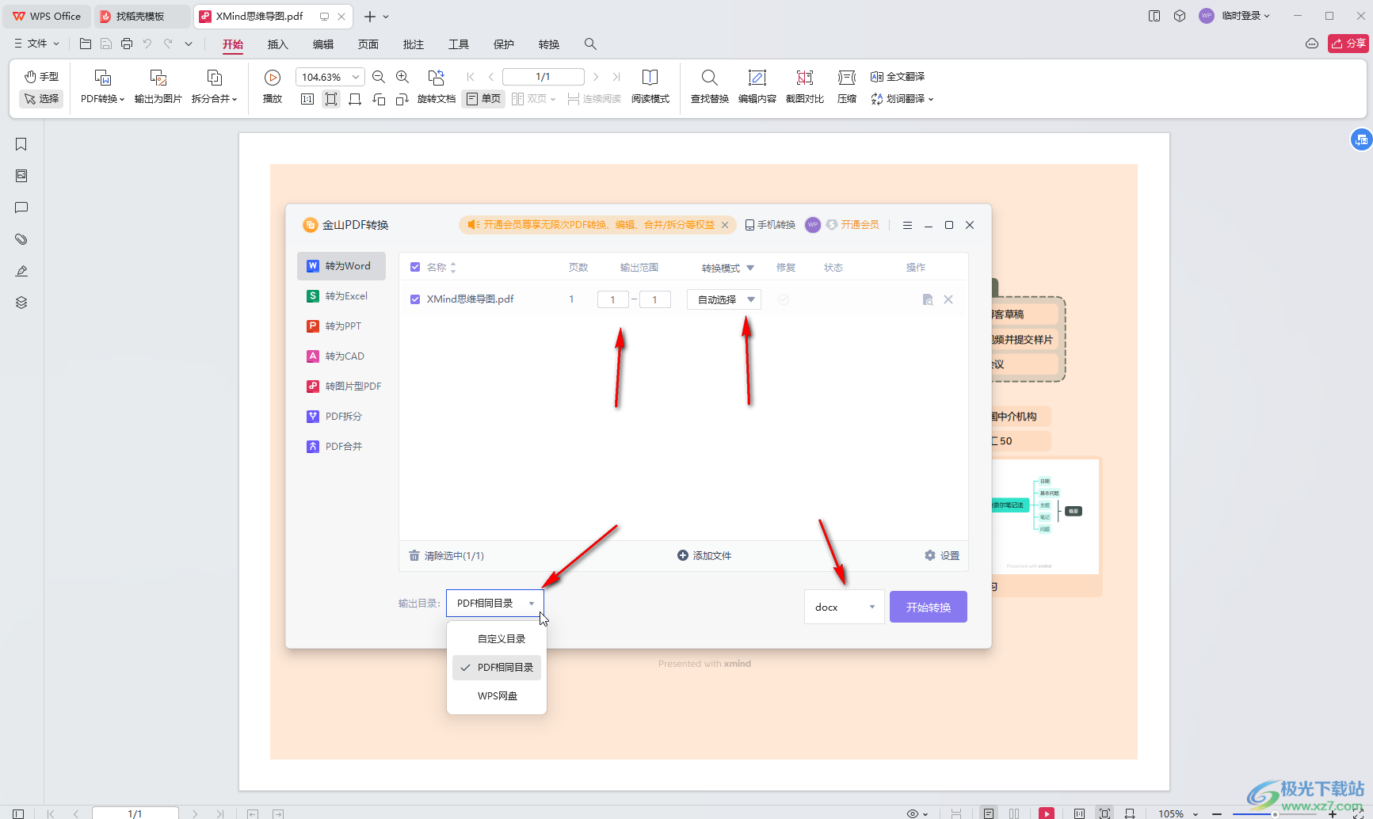Open 阅读模式 reading mode
Viewport: 1373px width, 819px height.
(x=650, y=87)
